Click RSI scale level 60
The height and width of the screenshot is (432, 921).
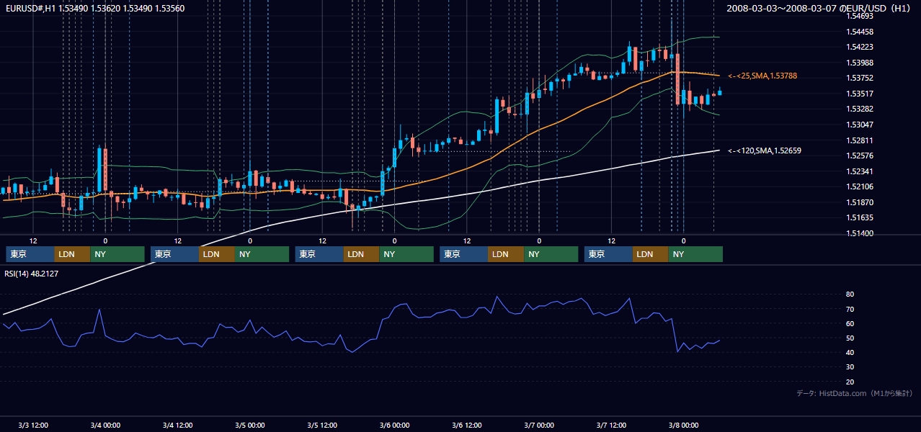(x=850, y=323)
